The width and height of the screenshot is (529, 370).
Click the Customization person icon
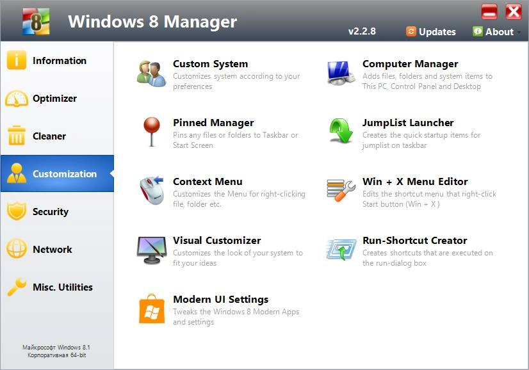17,173
